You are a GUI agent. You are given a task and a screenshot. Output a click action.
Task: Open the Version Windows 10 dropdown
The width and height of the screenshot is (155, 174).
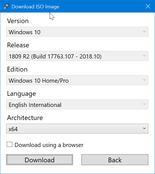click(x=77, y=32)
